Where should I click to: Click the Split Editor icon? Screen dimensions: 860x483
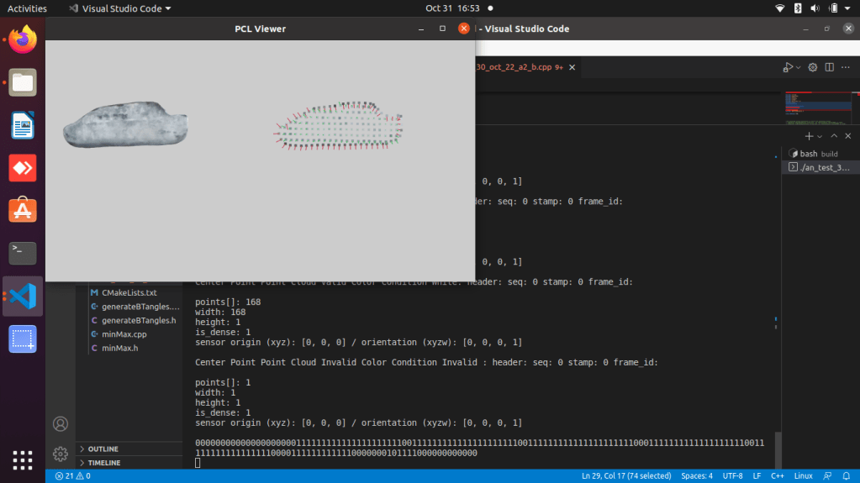pyautogui.click(x=829, y=67)
